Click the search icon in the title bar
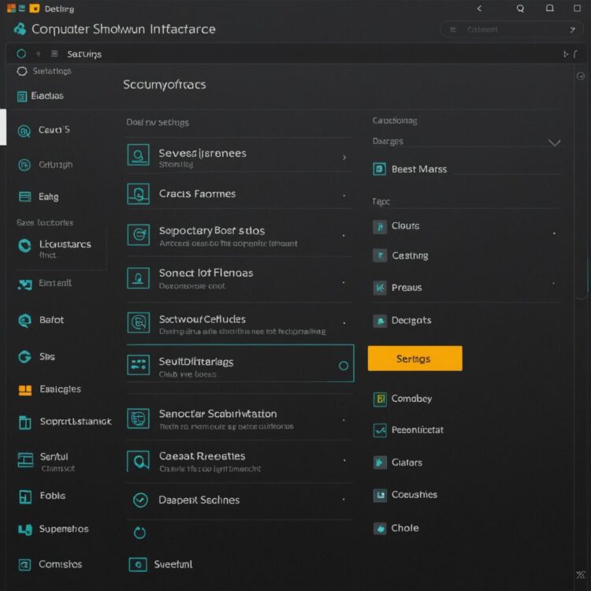Screen dimensions: 591x591 520,9
